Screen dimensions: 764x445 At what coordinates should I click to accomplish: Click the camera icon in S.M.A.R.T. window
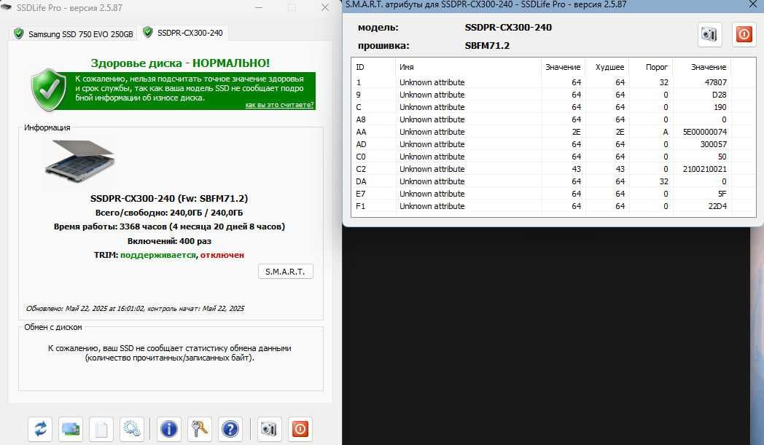(709, 34)
